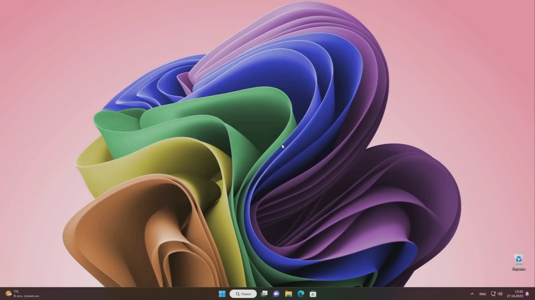The image size is (535, 300).
Task: Open the network status tray icon
Action: point(493,294)
